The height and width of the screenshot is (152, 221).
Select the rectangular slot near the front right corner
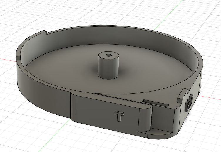(156, 103)
